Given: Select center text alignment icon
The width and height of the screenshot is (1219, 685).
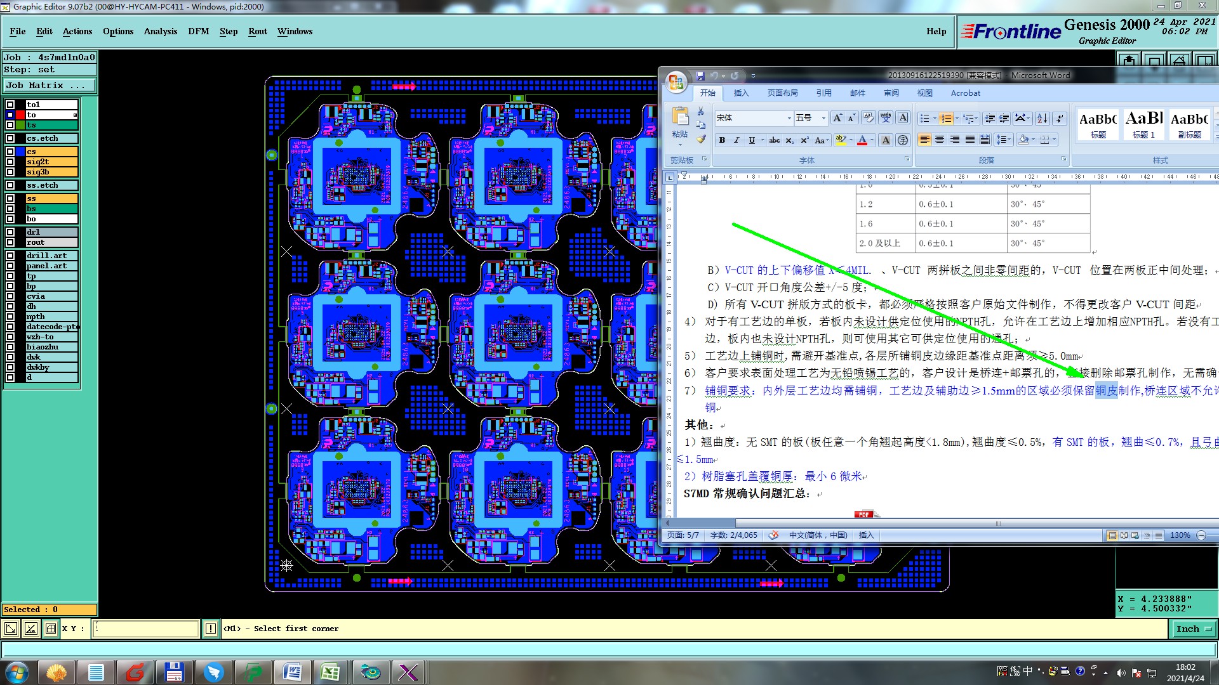Looking at the screenshot, I should coord(940,140).
